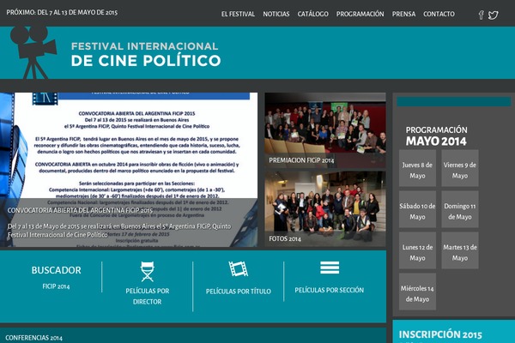The width and height of the screenshot is (515, 343).
Task: Click the Convocatoria Abierta del Argentina FICiP 2015 caption
Action: 80,210
